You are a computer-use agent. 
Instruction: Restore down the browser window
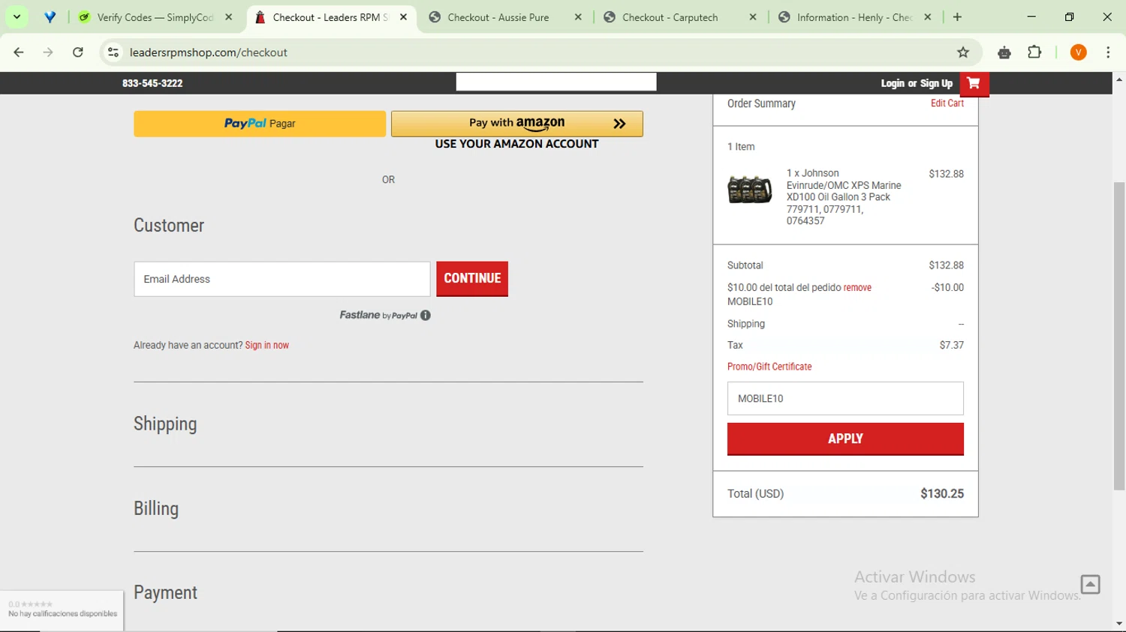pos(1069,16)
